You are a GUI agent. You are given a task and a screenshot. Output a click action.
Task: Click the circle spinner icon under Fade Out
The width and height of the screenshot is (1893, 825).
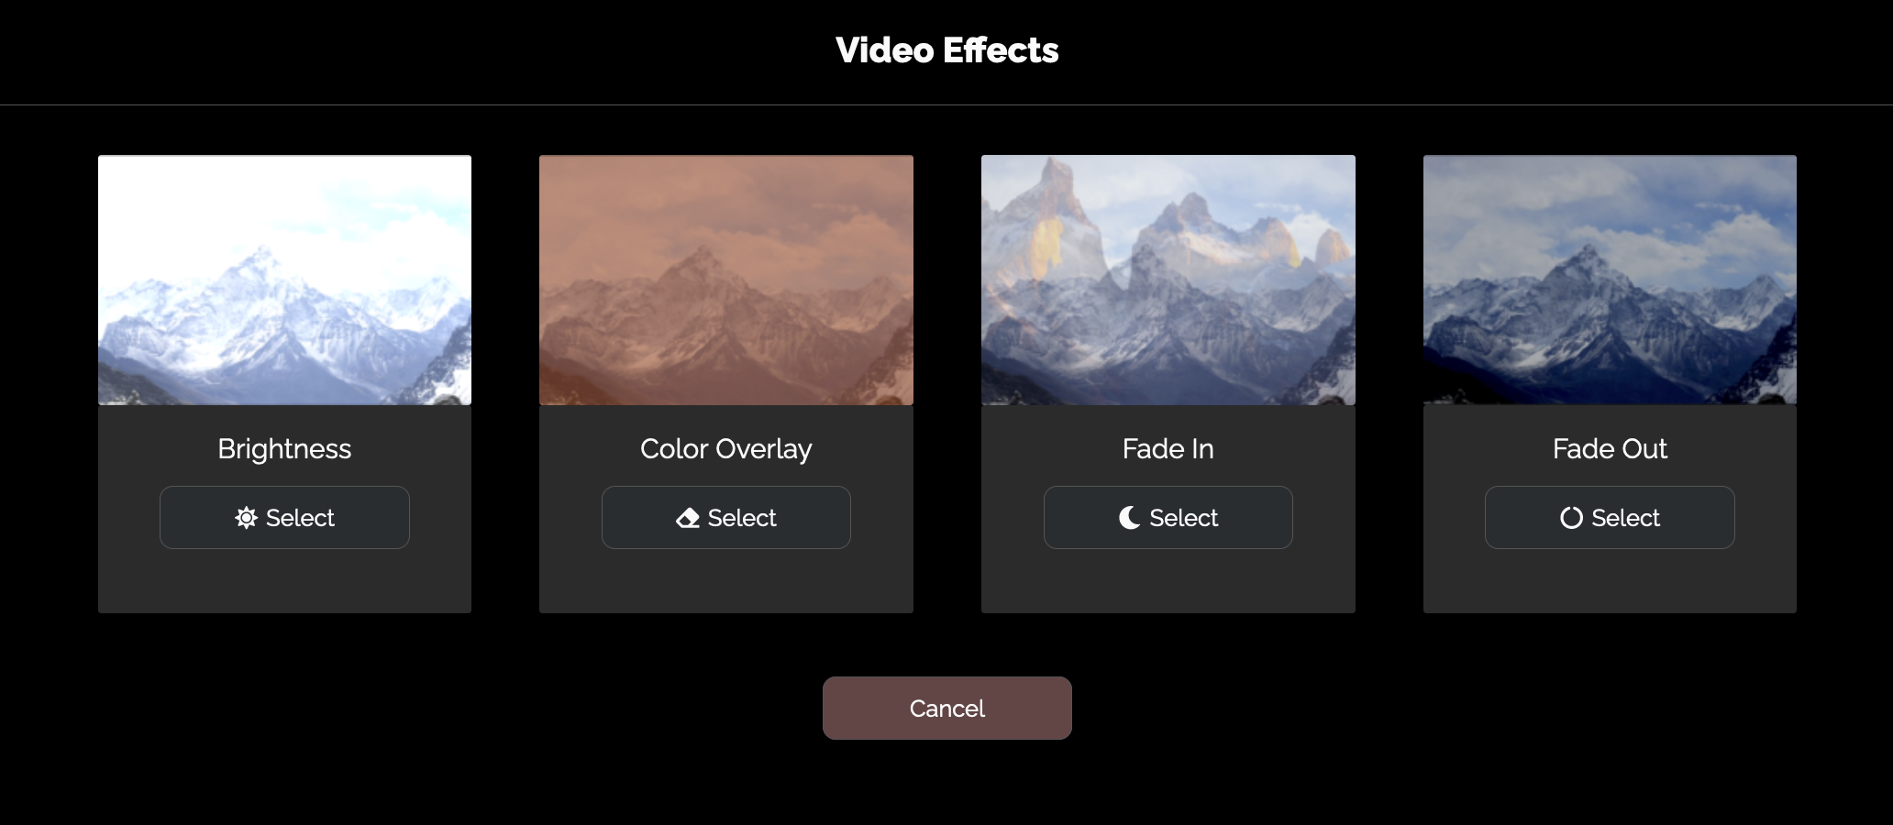click(x=1571, y=518)
